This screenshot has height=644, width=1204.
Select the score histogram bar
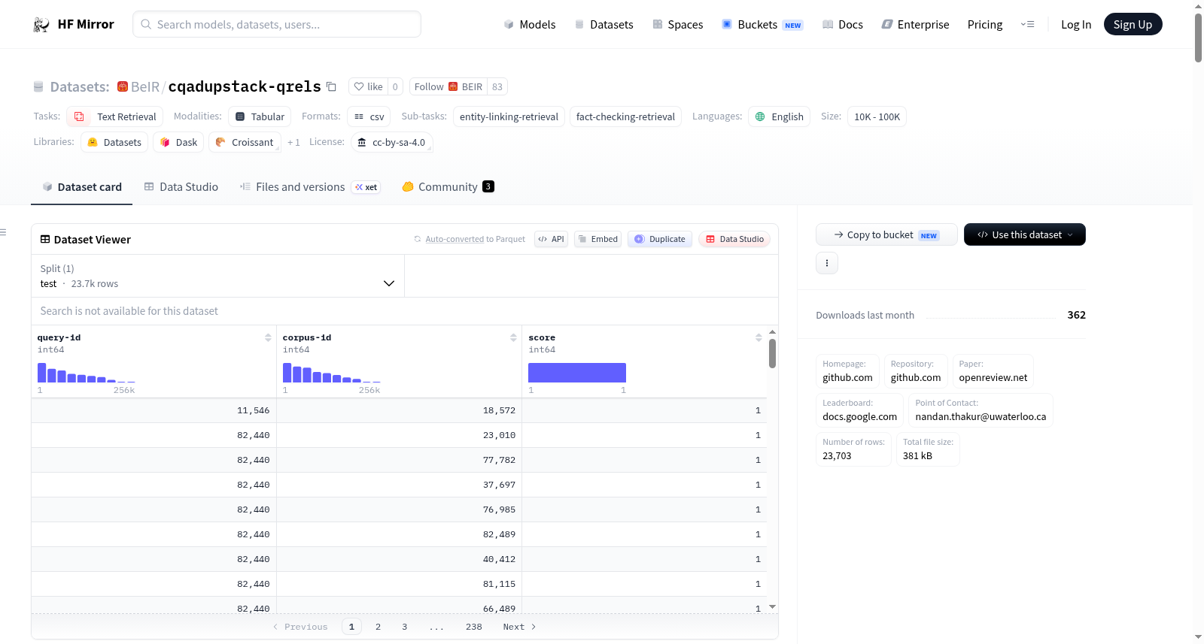click(577, 373)
